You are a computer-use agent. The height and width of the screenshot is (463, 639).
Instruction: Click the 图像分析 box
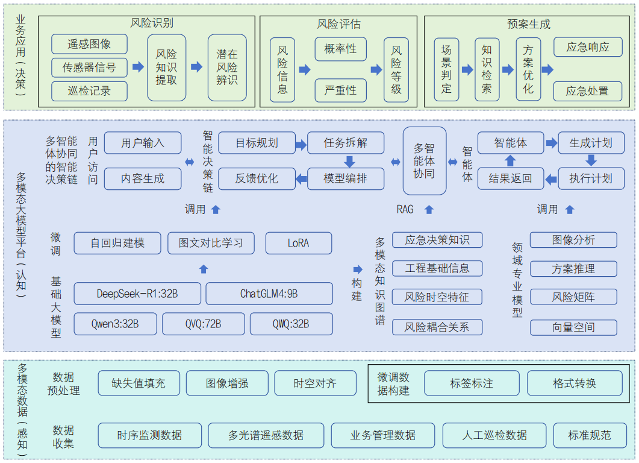(573, 240)
